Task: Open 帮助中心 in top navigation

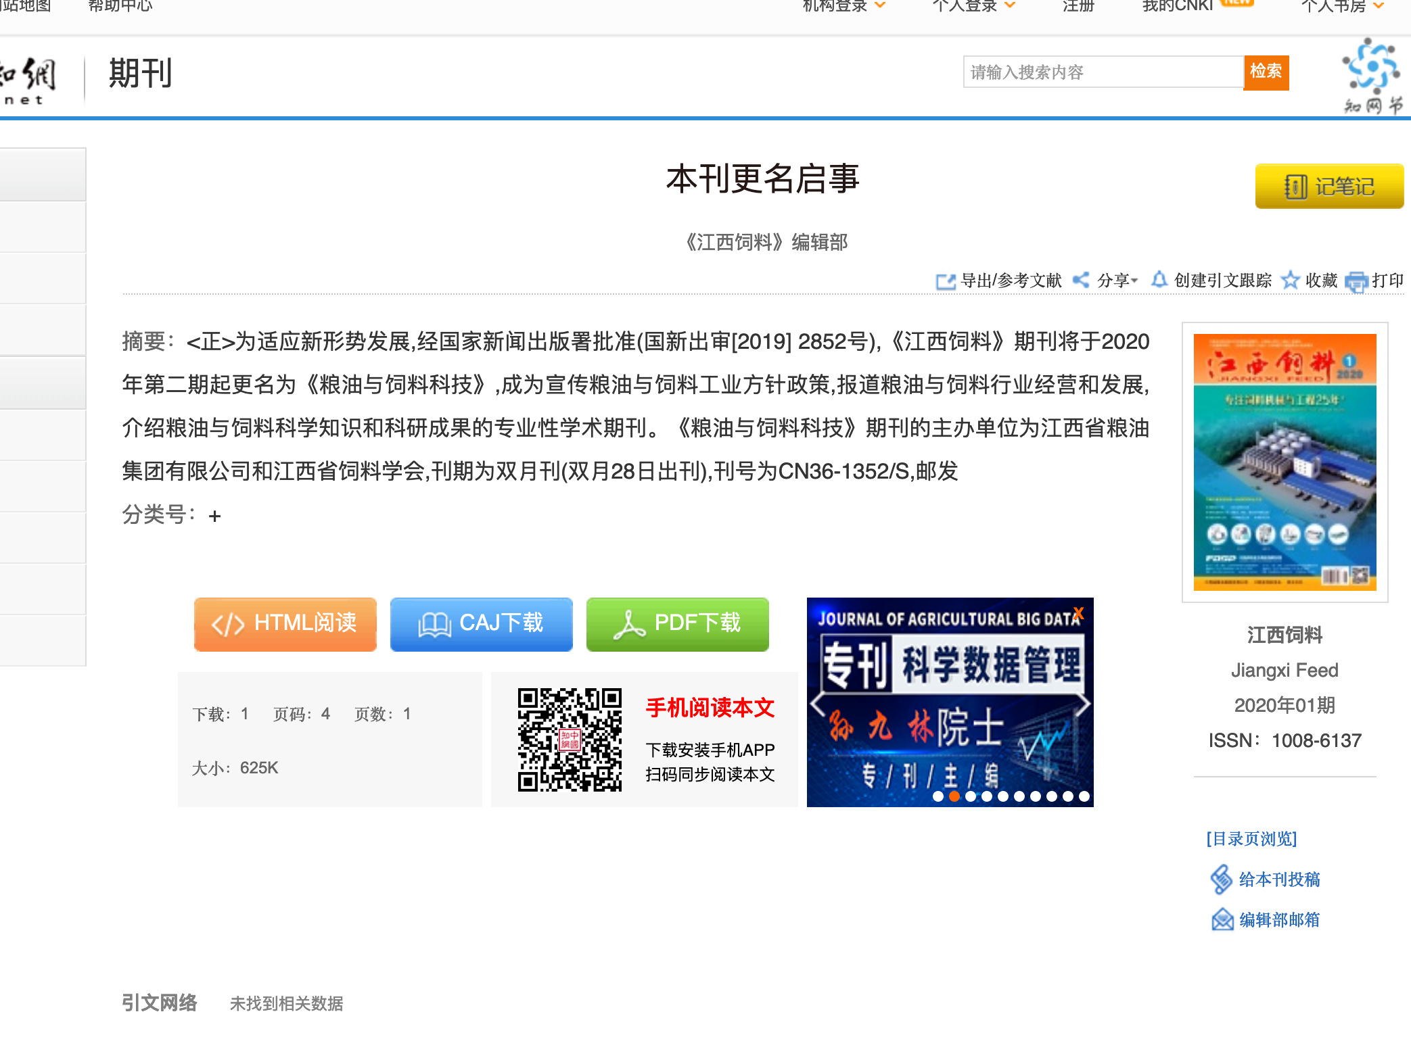Action: [120, 6]
